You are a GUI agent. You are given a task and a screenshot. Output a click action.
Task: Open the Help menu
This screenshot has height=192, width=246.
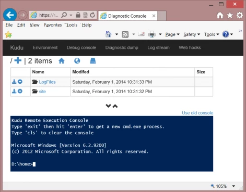pyautogui.click(x=87, y=25)
